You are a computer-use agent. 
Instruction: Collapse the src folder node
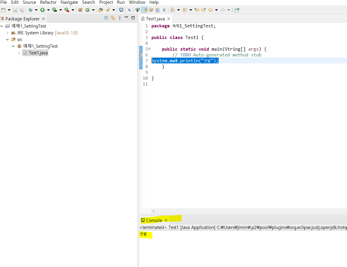(x=8, y=40)
